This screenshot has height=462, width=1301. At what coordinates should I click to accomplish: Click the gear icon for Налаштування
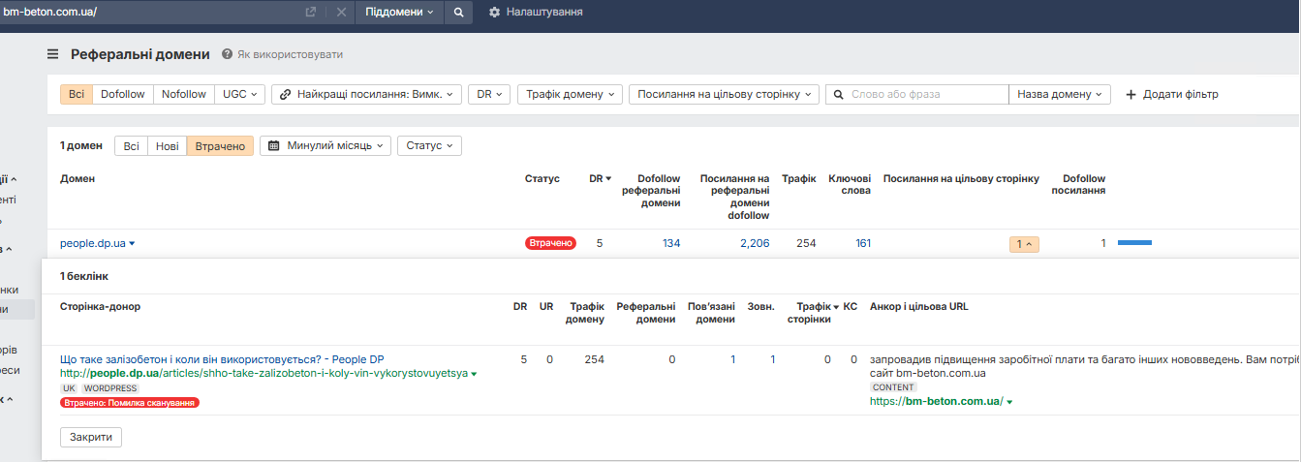coord(495,12)
